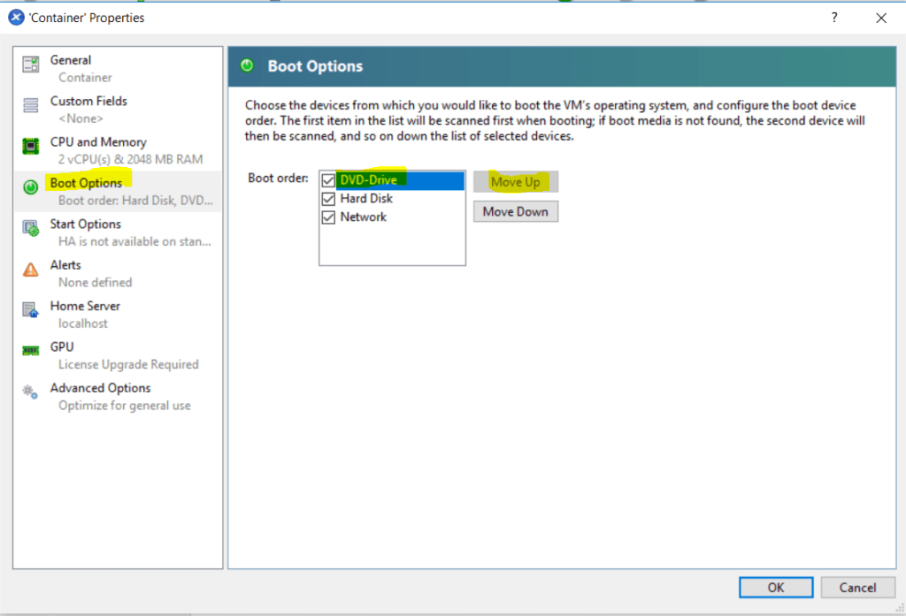Click the Boot Options power icon in sidebar

28,188
